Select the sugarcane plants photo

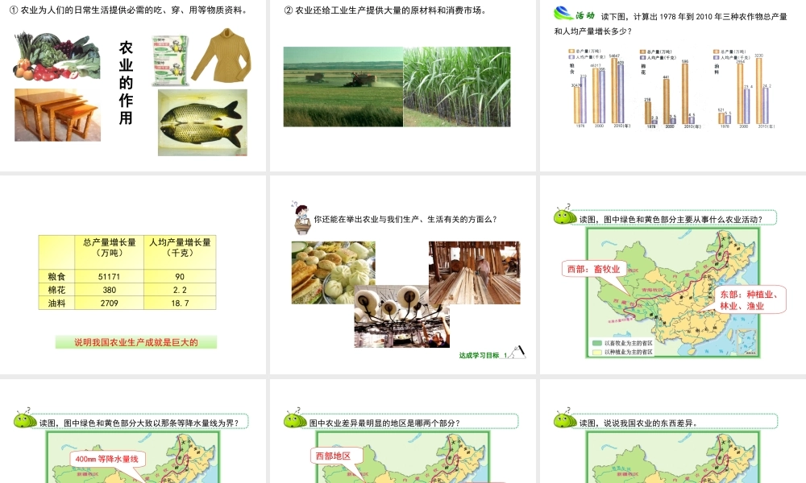click(x=457, y=87)
